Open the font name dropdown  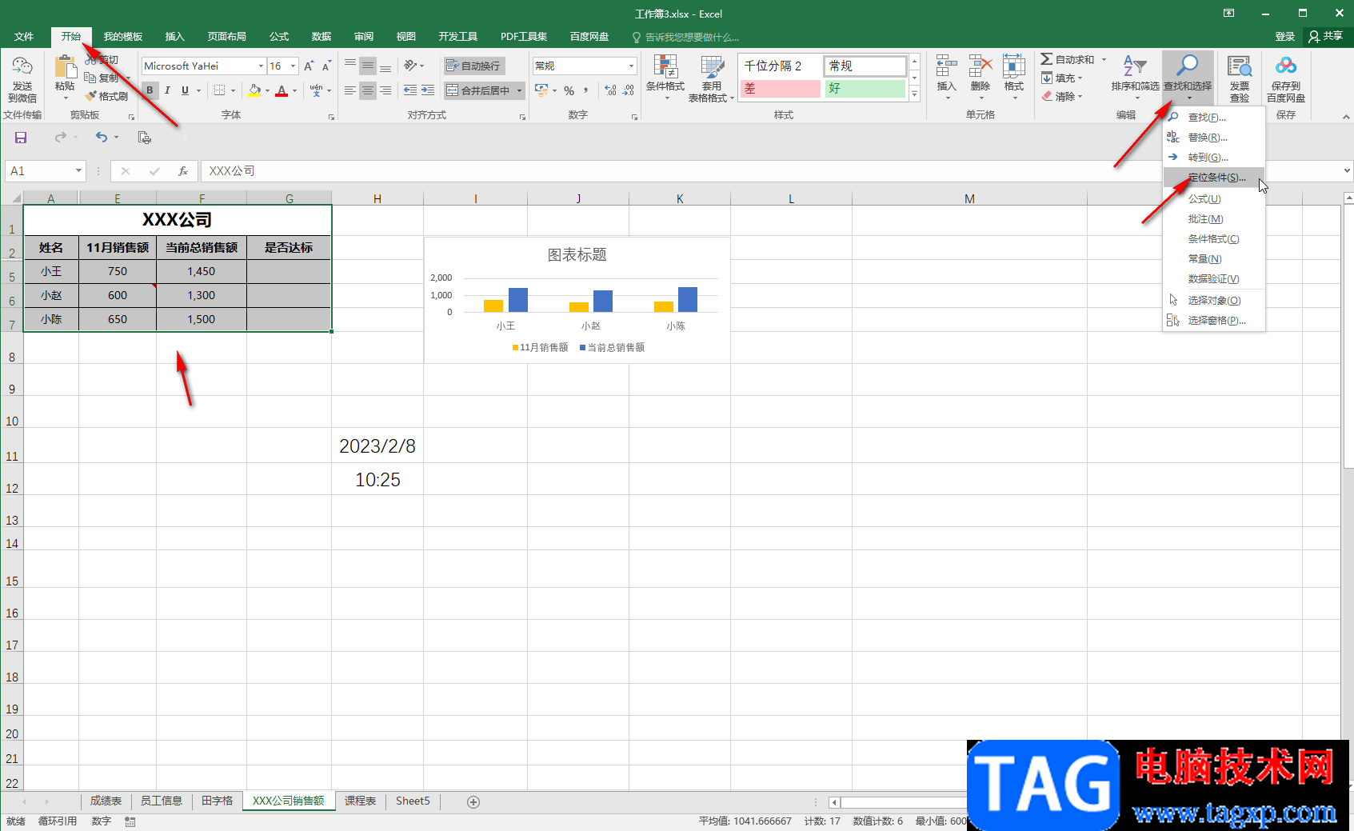pyautogui.click(x=261, y=66)
